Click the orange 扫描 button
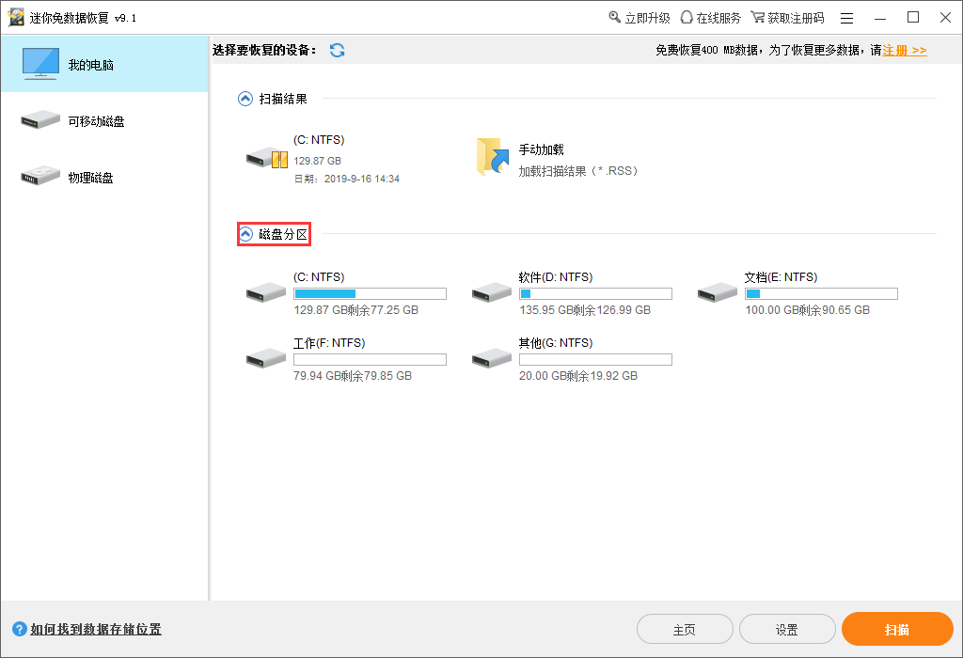Image resolution: width=963 pixels, height=658 pixels. click(x=897, y=629)
